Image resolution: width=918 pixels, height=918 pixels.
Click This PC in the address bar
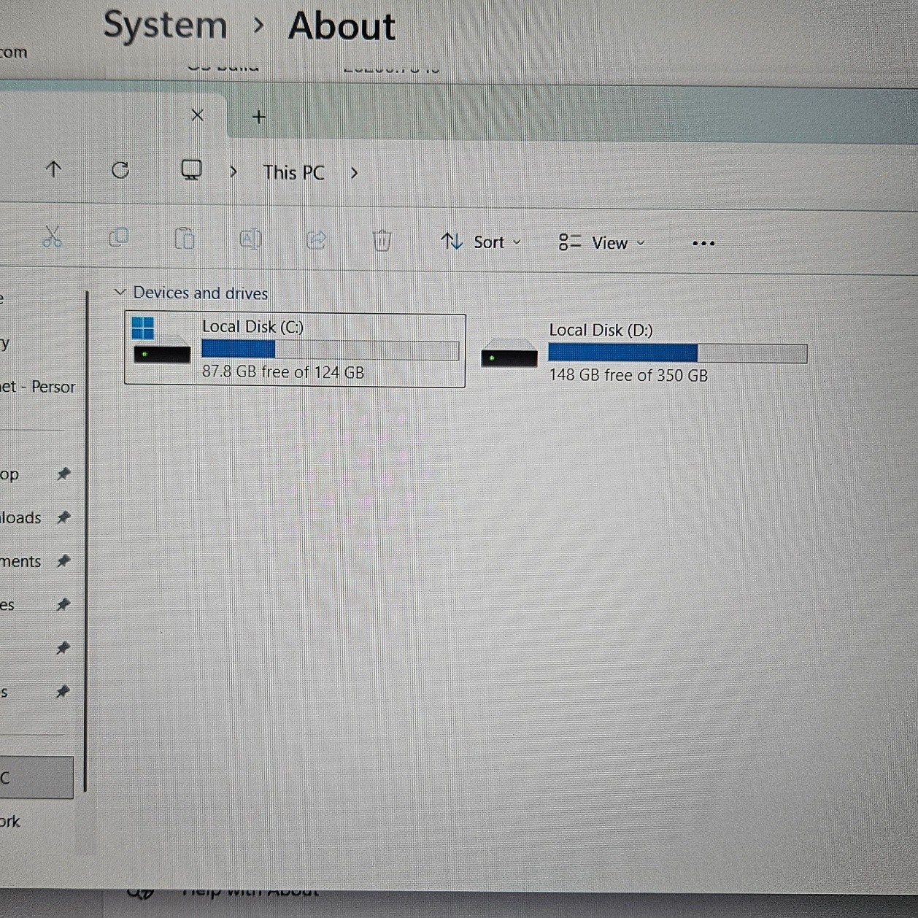(x=293, y=173)
